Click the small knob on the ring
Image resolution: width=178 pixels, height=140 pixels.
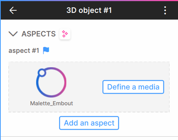tap(42, 73)
